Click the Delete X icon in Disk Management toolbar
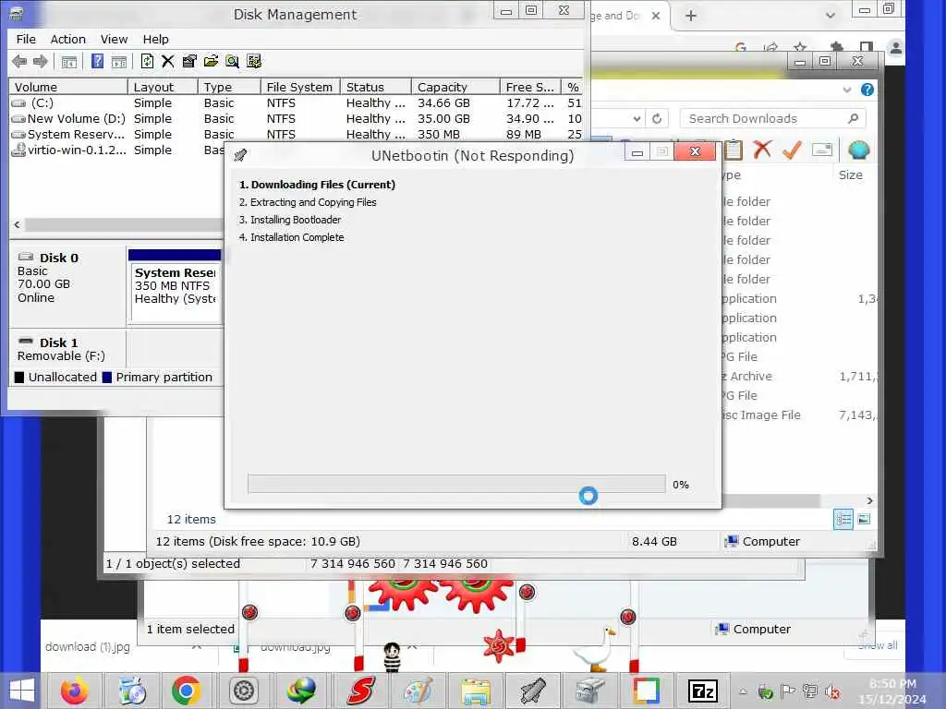 [168, 62]
